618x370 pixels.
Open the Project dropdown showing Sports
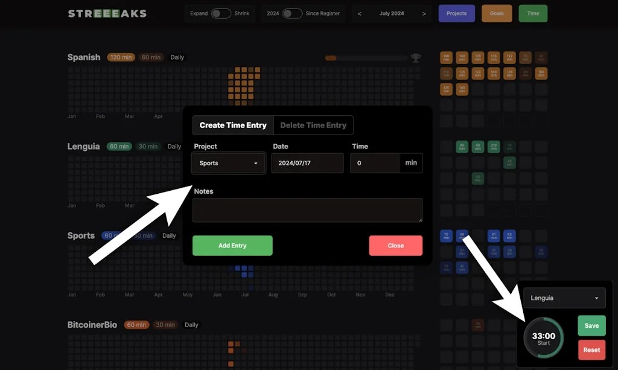coord(228,163)
